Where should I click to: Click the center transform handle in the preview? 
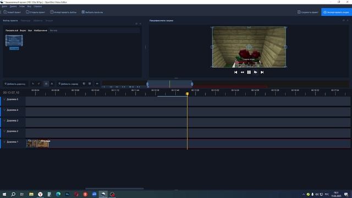pyautogui.click(x=249, y=47)
